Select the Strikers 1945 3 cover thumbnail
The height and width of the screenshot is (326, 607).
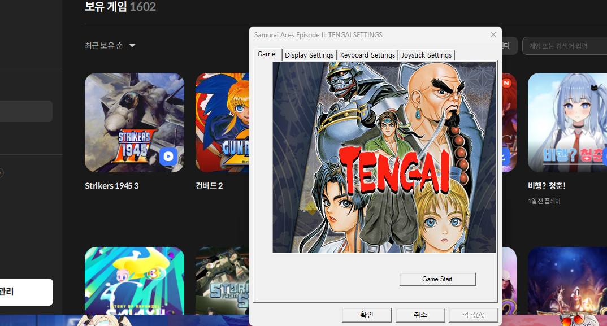[135, 123]
